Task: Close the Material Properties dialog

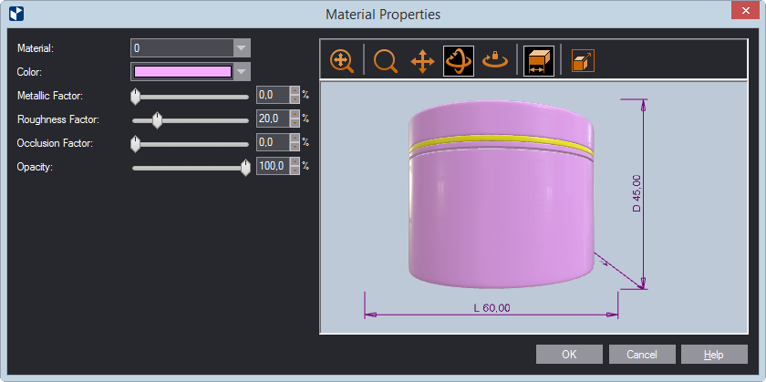Action: click(x=746, y=10)
